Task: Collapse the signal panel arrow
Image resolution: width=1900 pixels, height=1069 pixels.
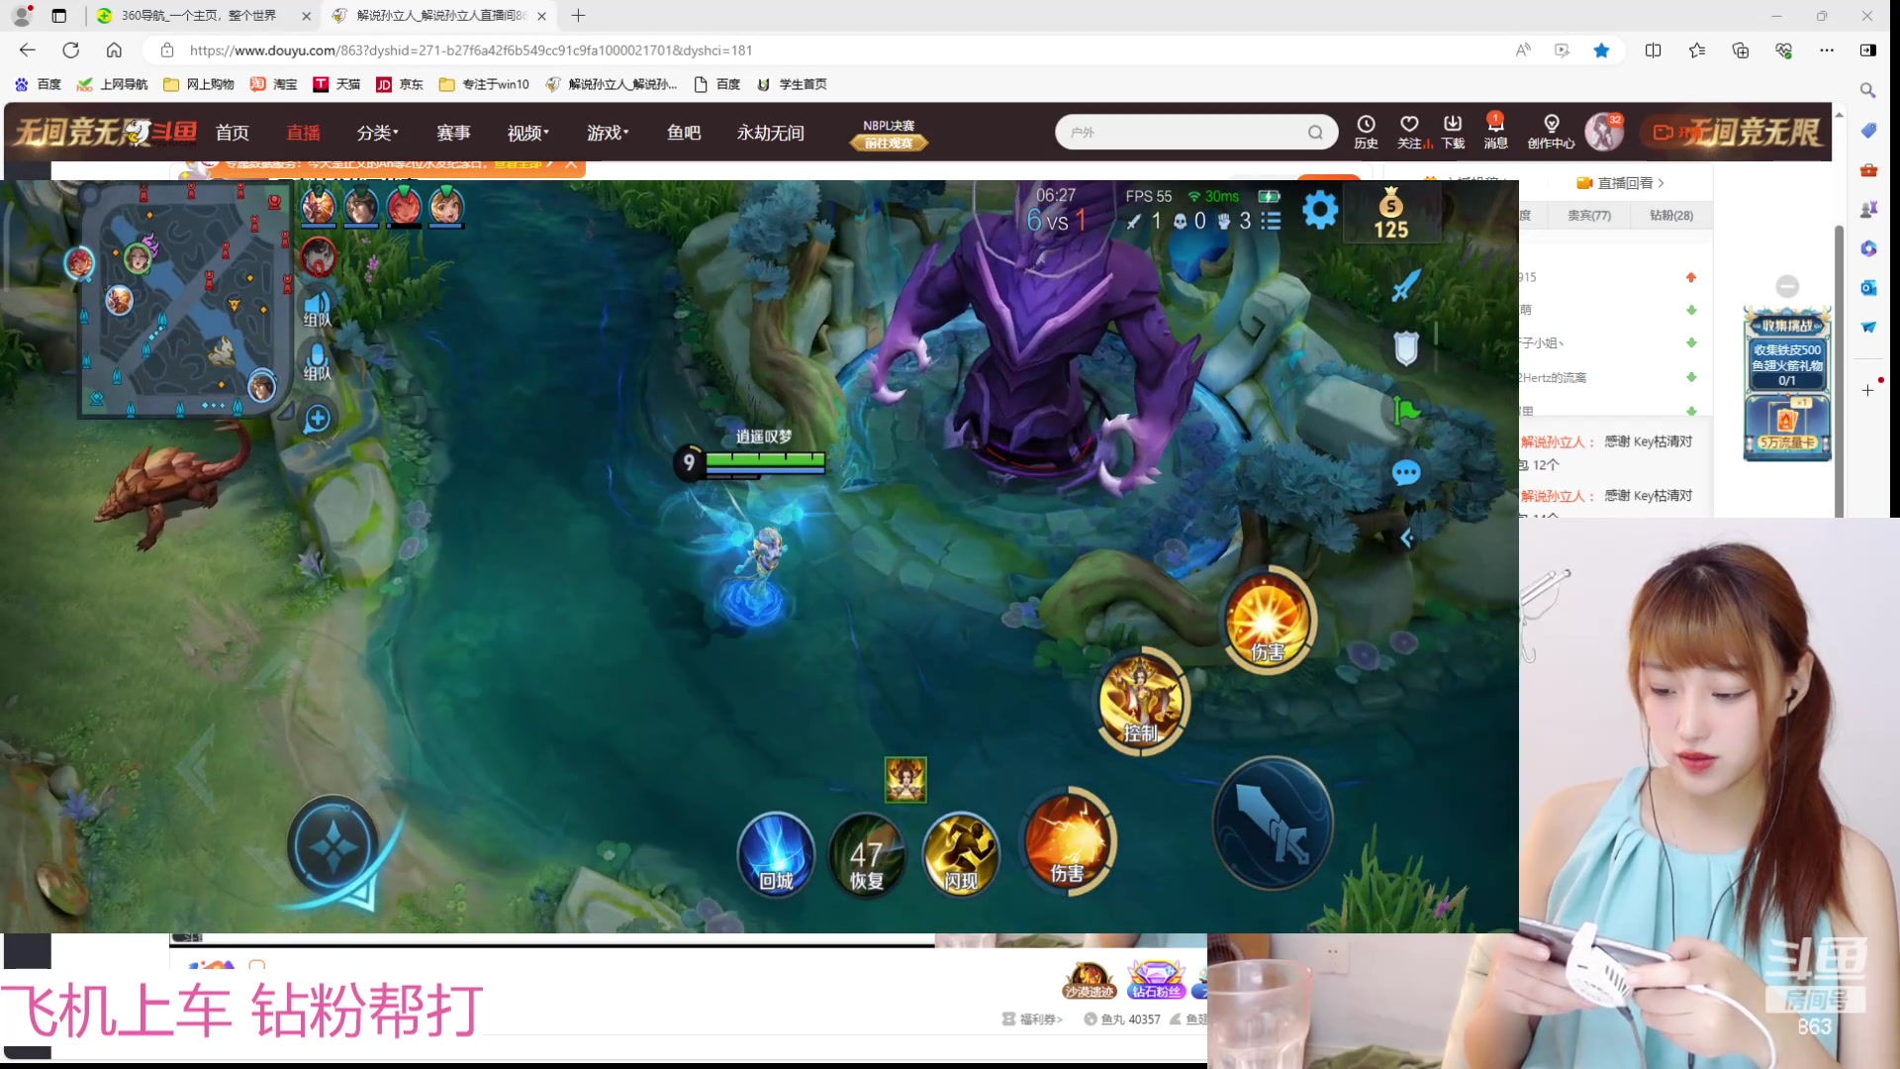Action: coord(1406,537)
